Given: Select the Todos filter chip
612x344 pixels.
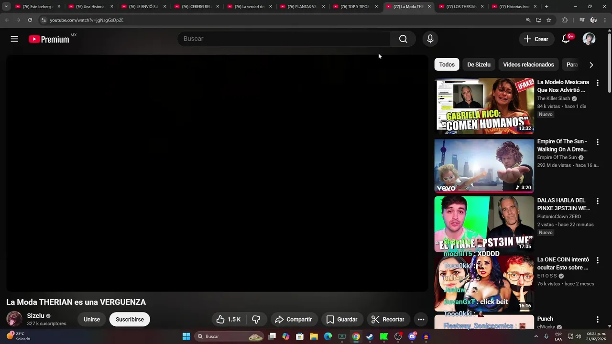Looking at the screenshot, I should point(447,65).
